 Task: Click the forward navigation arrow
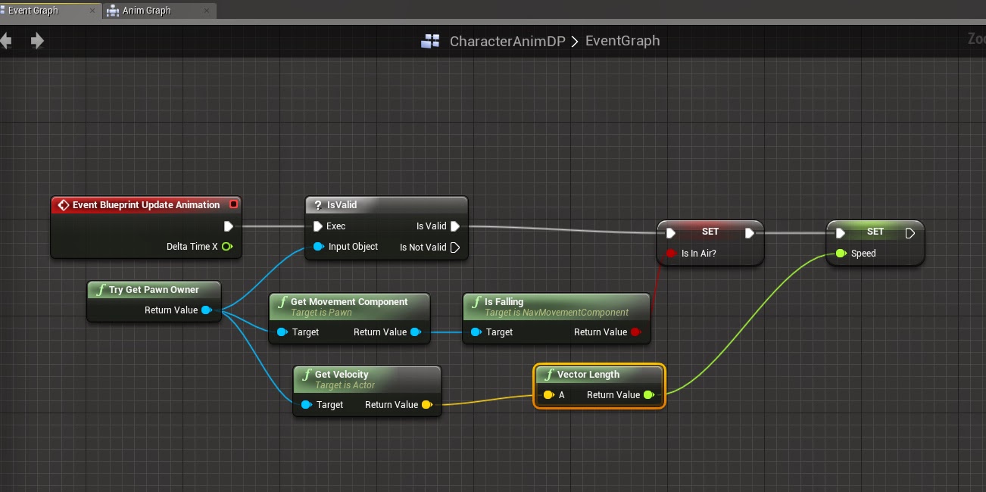tap(36, 40)
